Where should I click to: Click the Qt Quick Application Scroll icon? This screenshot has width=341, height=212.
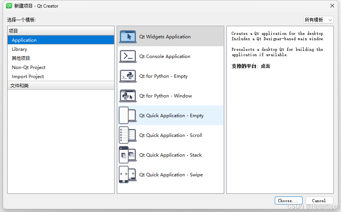[128, 135]
